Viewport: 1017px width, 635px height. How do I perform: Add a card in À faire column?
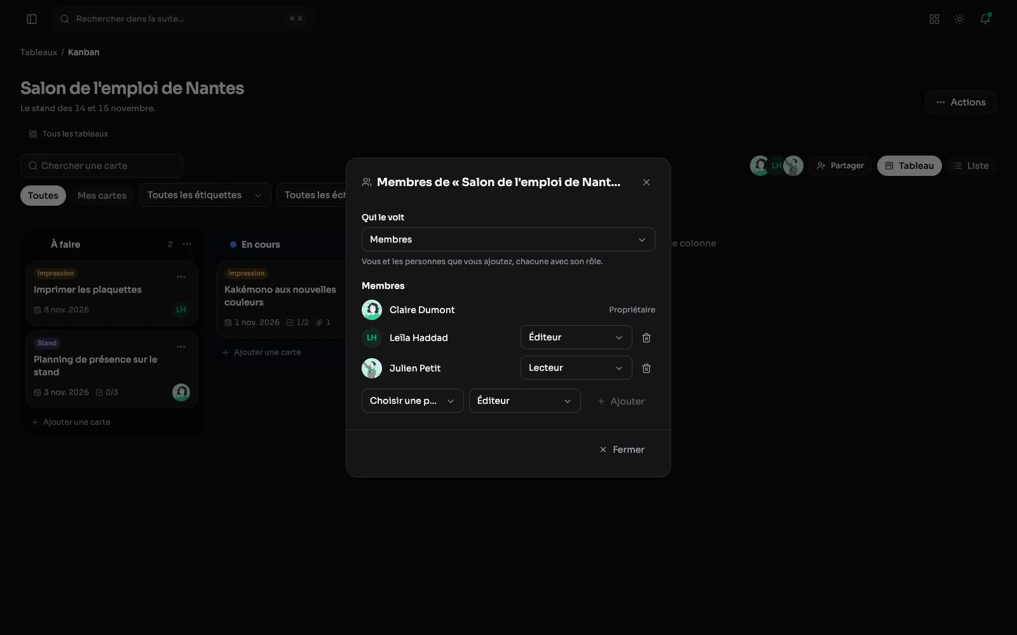pos(71,422)
